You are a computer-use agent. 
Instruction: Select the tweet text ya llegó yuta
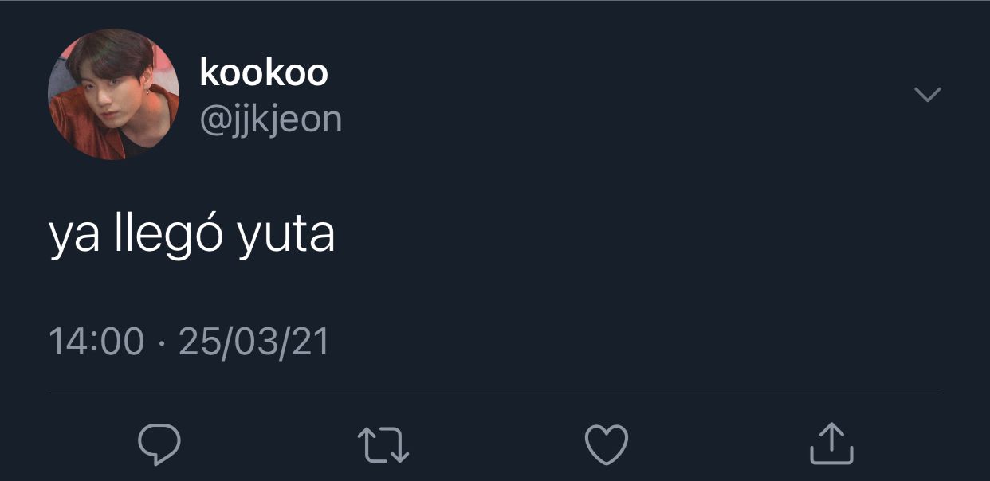(192, 236)
